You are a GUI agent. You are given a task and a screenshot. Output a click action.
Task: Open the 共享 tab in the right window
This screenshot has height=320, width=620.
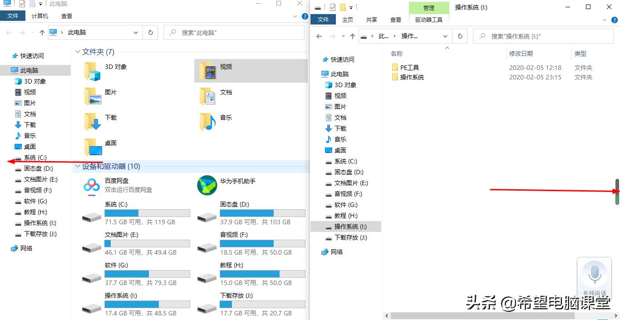371,20
